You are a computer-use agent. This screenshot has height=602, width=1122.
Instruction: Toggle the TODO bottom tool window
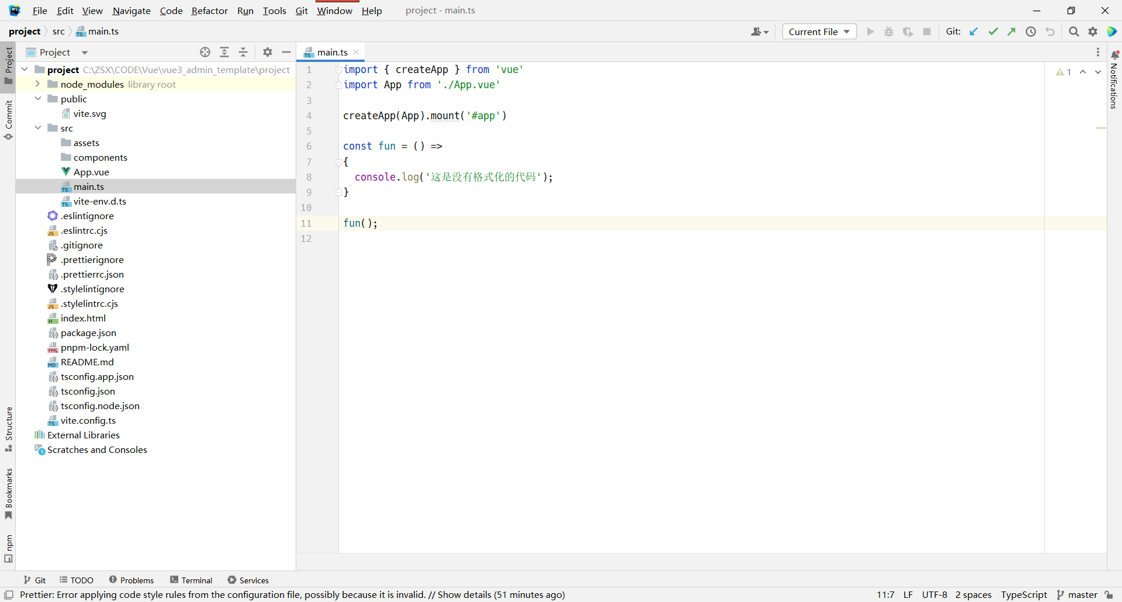tap(77, 580)
